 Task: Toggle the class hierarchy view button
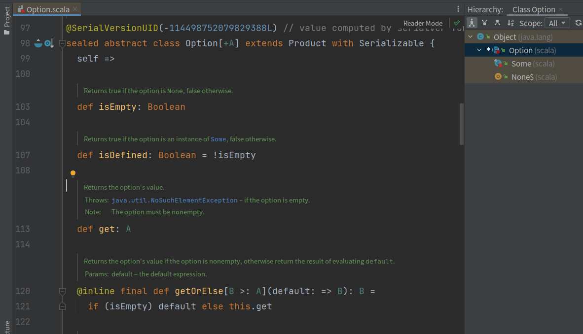pyautogui.click(x=472, y=23)
